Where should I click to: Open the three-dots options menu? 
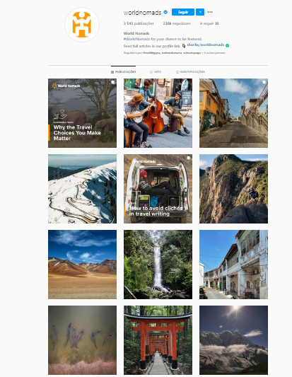210,12
